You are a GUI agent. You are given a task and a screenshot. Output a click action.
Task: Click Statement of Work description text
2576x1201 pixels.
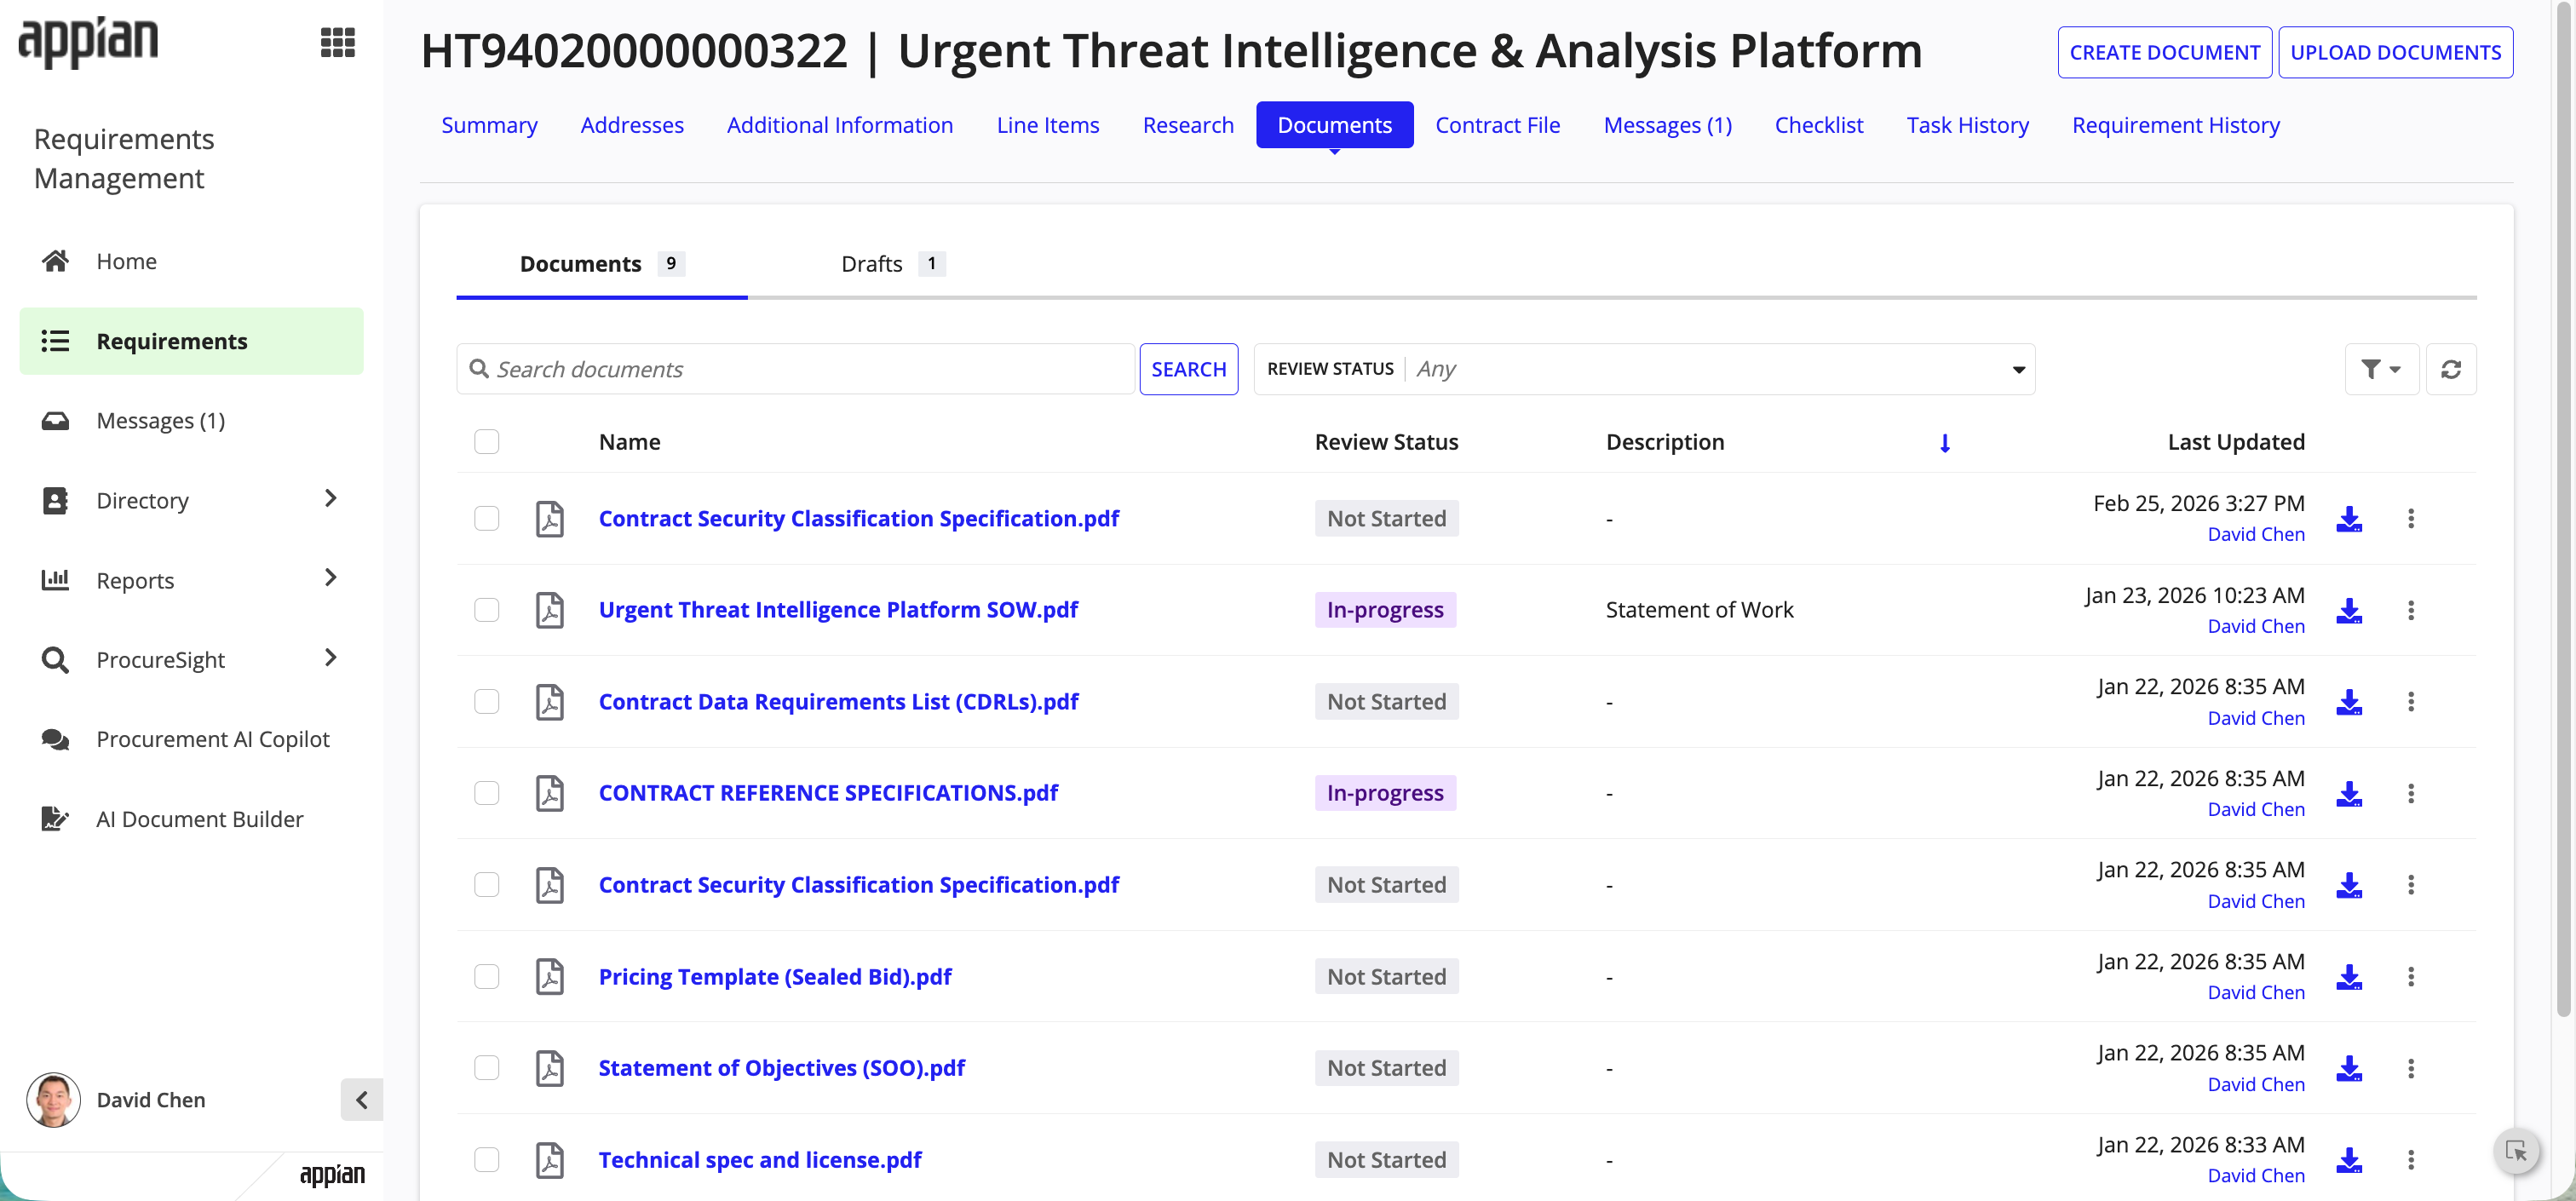(x=1699, y=610)
